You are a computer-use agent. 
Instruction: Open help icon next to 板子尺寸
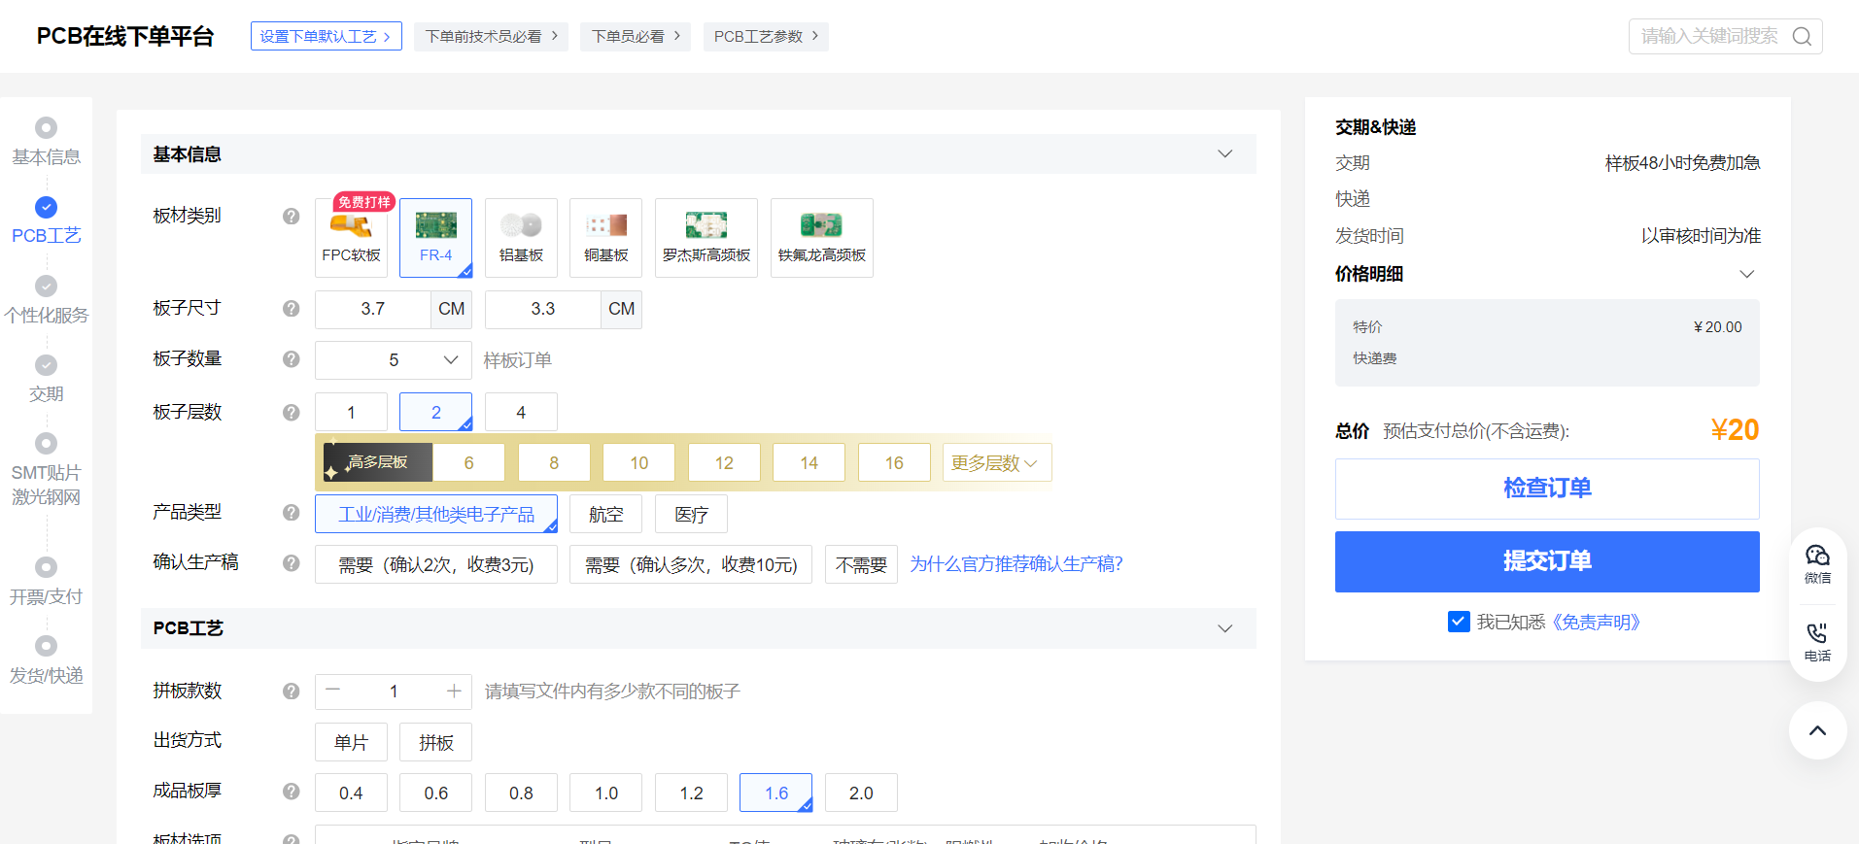pos(291,308)
